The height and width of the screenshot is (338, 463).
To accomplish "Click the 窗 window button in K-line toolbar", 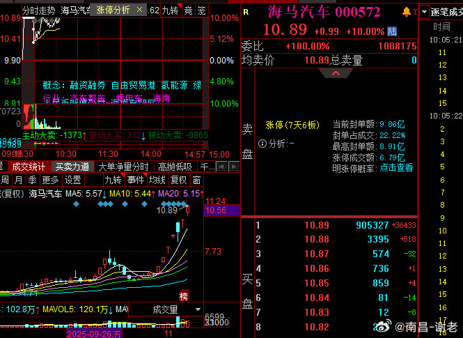I will [x=196, y=180].
